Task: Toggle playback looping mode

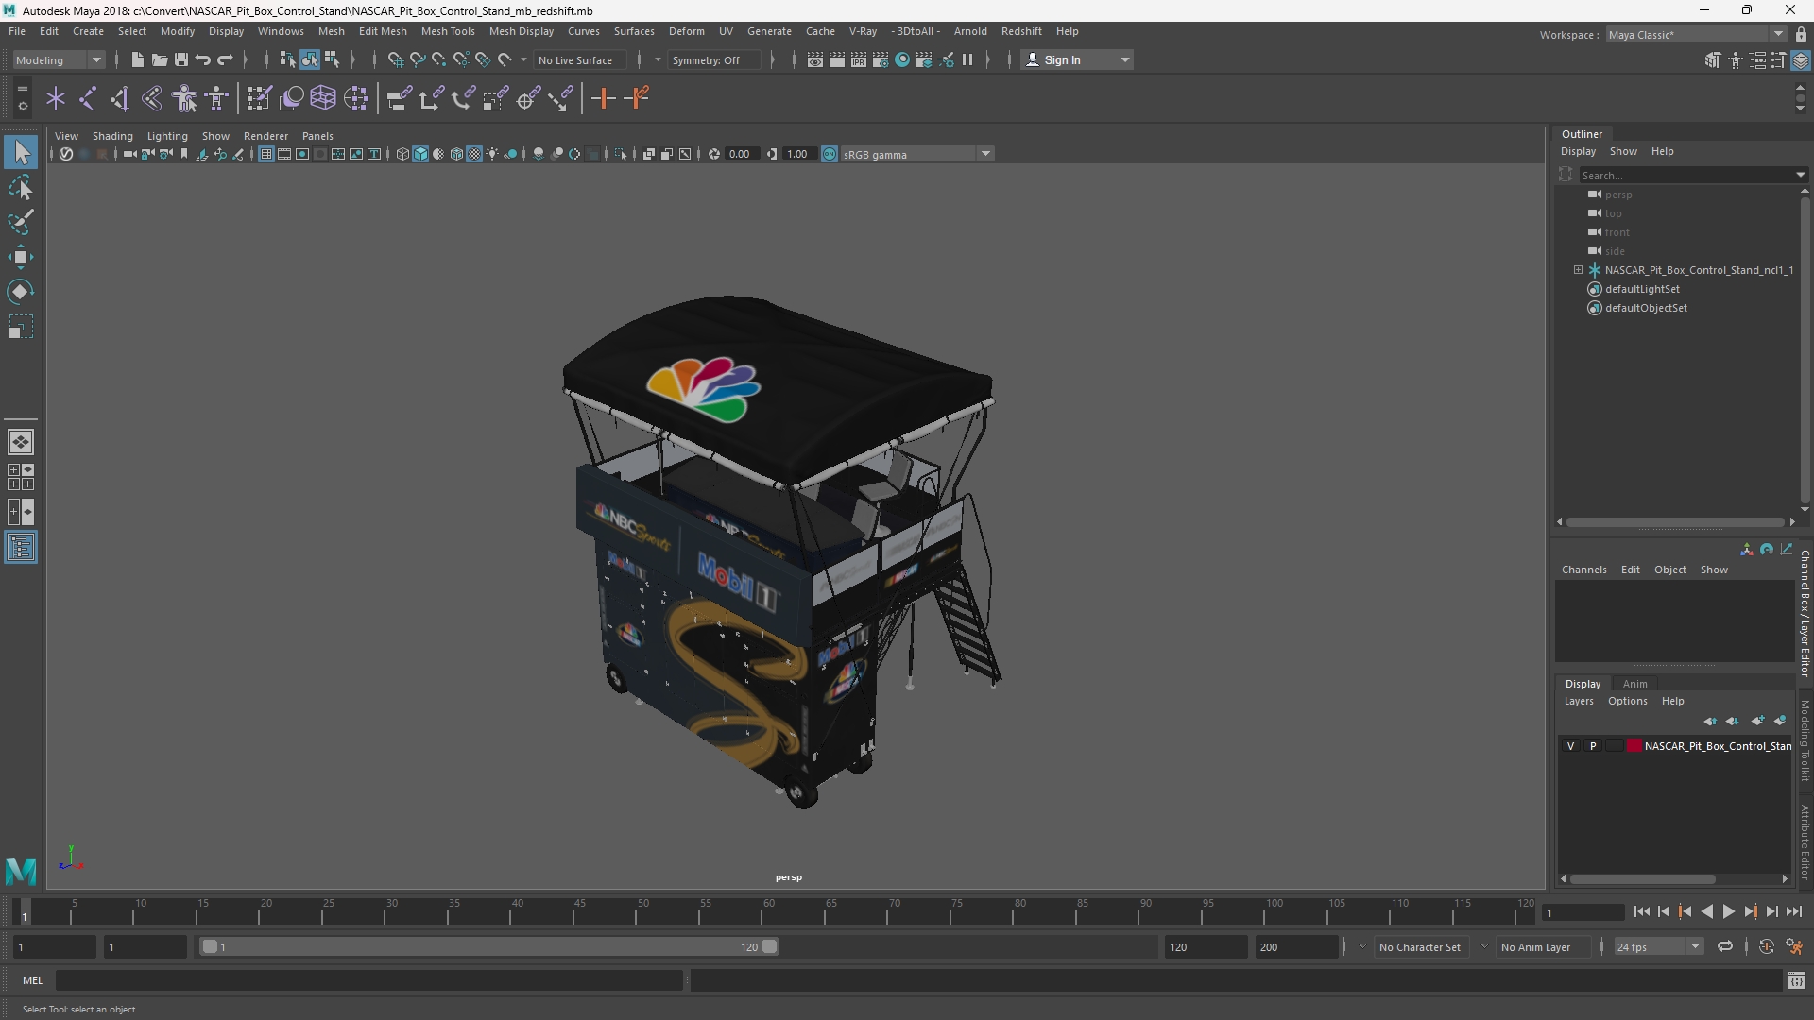Action: coord(1725,946)
